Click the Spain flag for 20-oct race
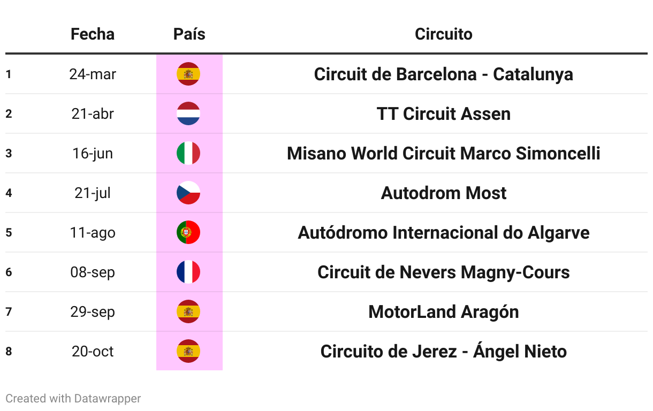This screenshot has width=653, height=411. tap(188, 351)
